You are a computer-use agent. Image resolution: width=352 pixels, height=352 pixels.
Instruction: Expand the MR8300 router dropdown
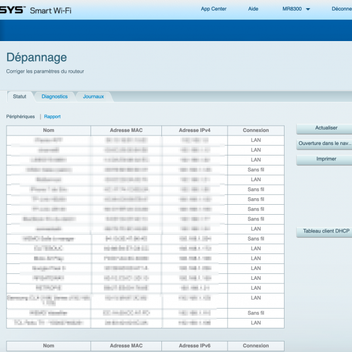point(296,9)
